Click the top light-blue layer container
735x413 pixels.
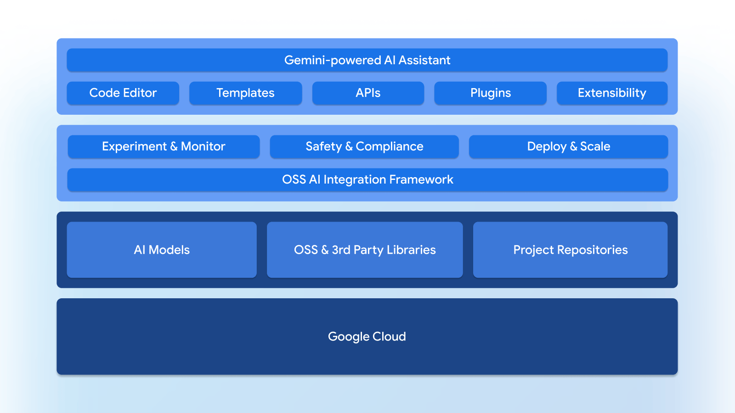(x=367, y=76)
